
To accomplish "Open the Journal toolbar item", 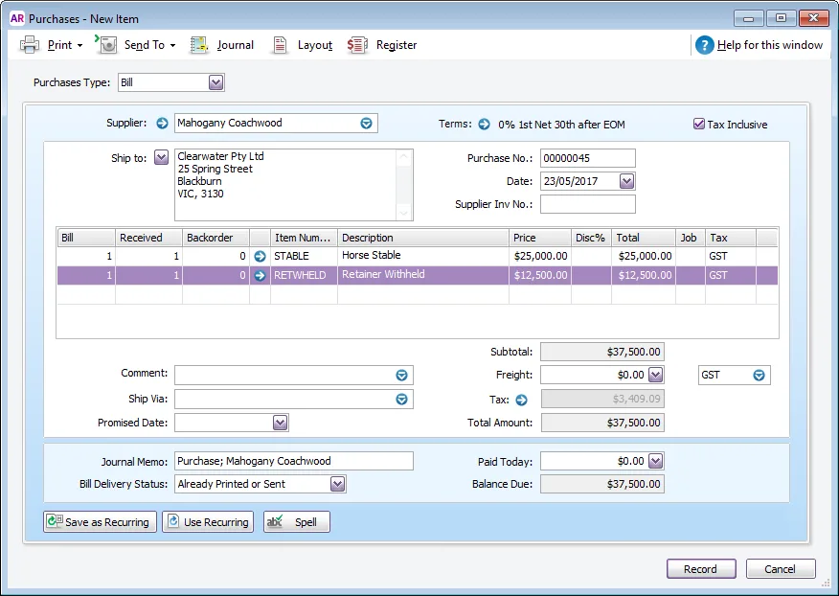I will (x=235, y=45).
